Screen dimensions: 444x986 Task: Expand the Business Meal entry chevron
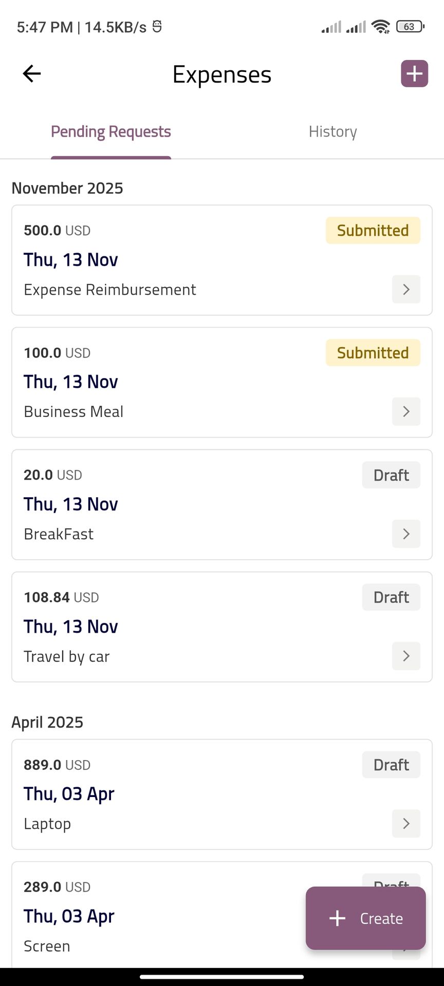[x=406, y=412]
